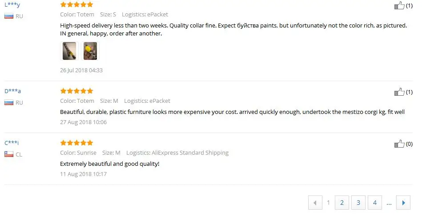422x215 pixels.
Task: Click the five-star rating on C***i's review
Action: point(76,143)
